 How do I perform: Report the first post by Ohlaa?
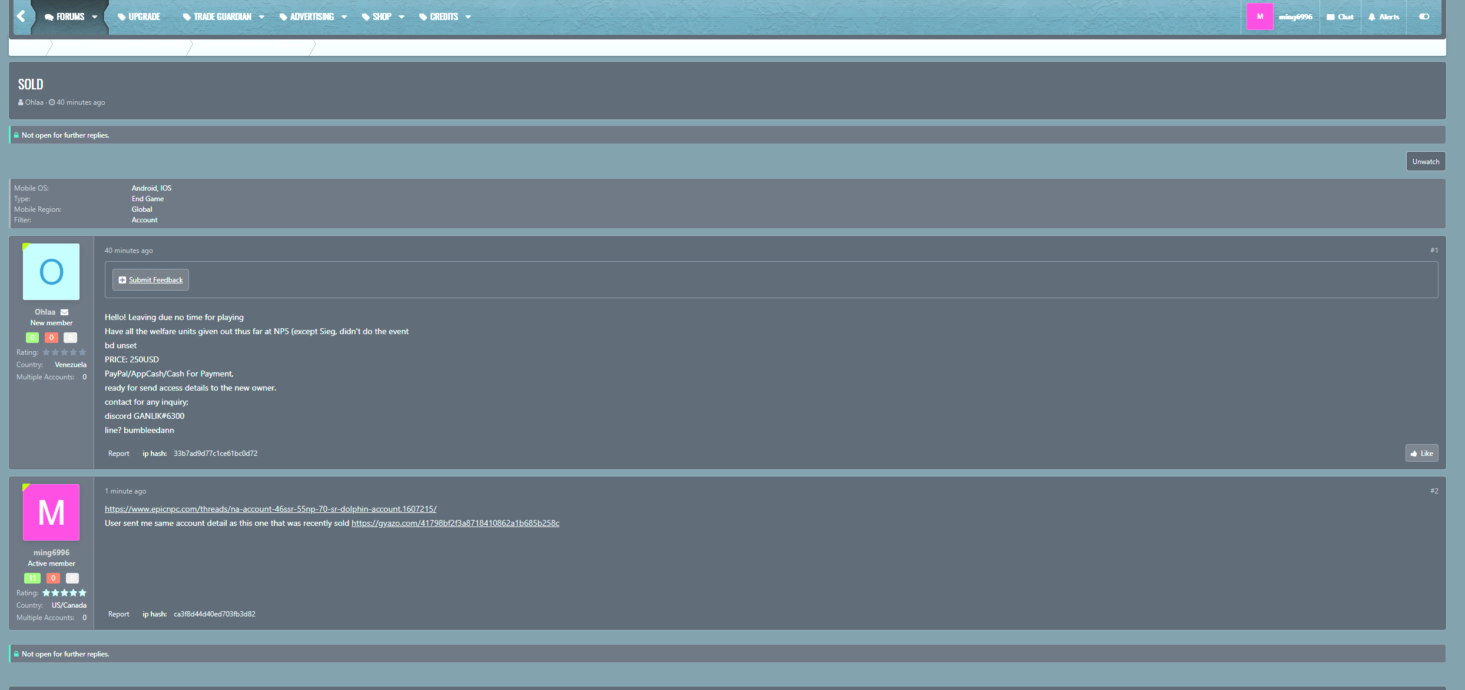click(x=118, y=454)
